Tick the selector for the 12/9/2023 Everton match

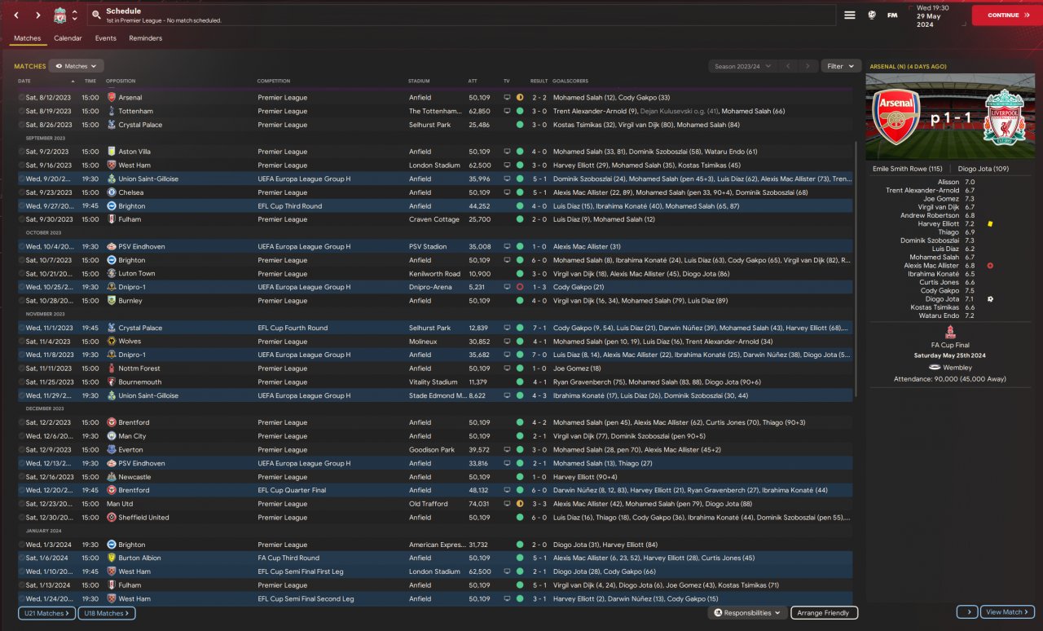point(21,449)
